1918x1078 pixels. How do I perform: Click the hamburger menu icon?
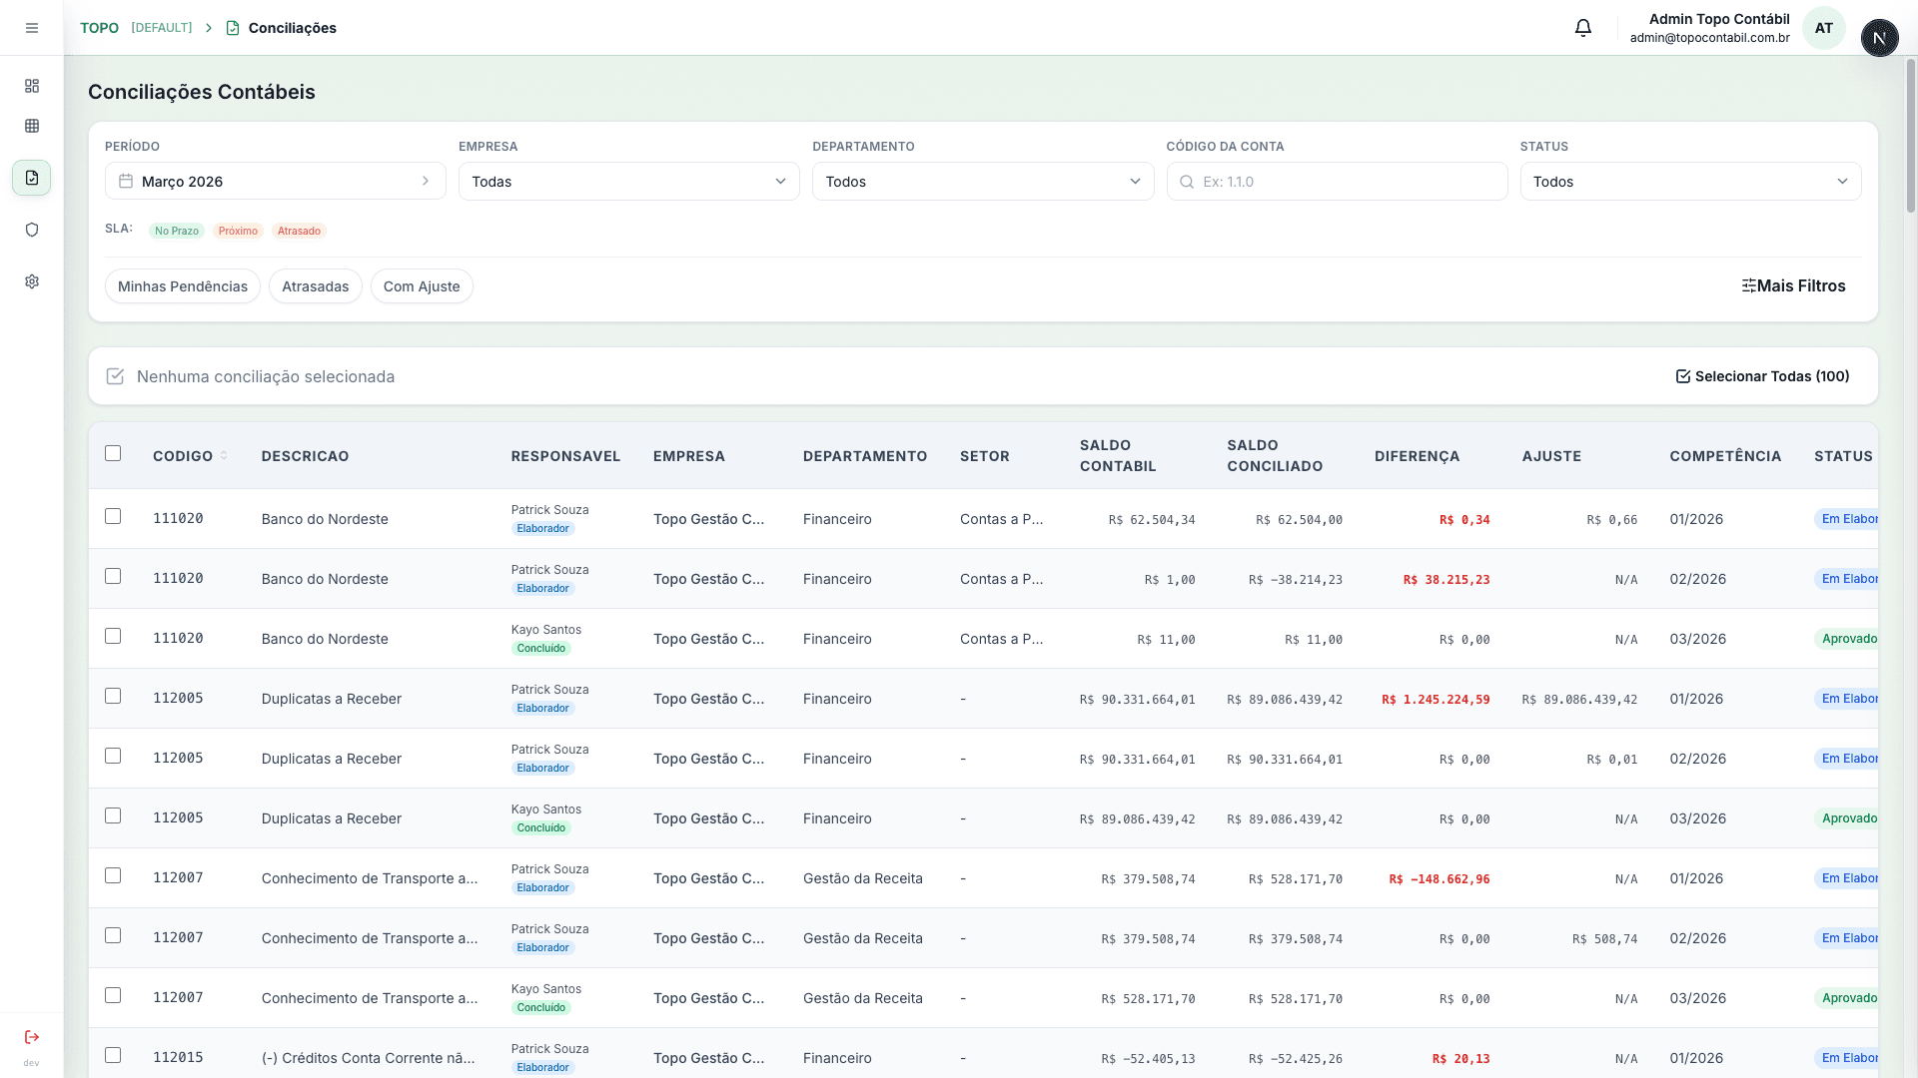tap(32, 28)
